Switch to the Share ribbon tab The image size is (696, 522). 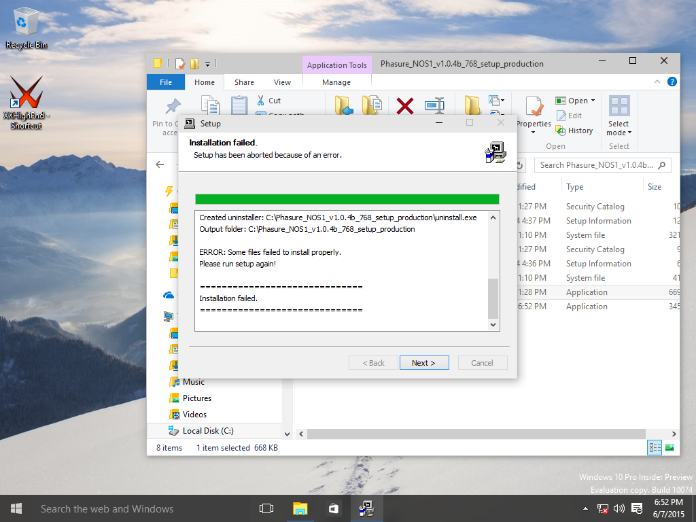(x=244, y=82)
